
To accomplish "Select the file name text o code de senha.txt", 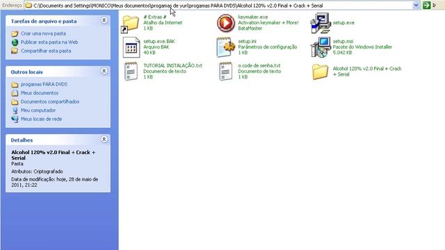I will coord(259,65).
